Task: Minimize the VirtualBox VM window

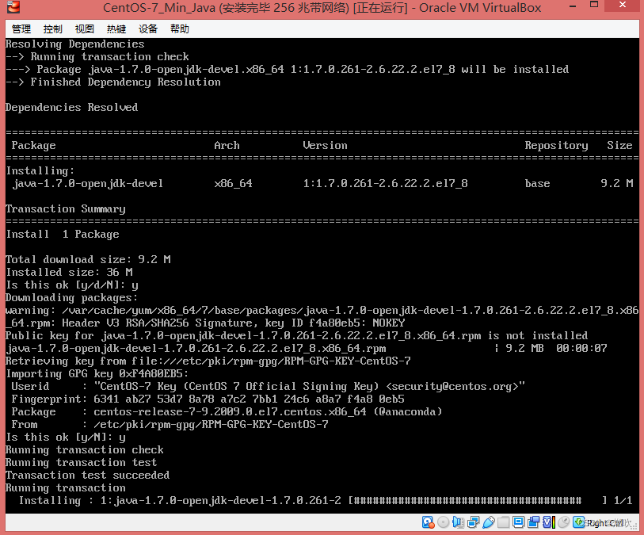Action: pyautogui.click(x=573, y=6)
